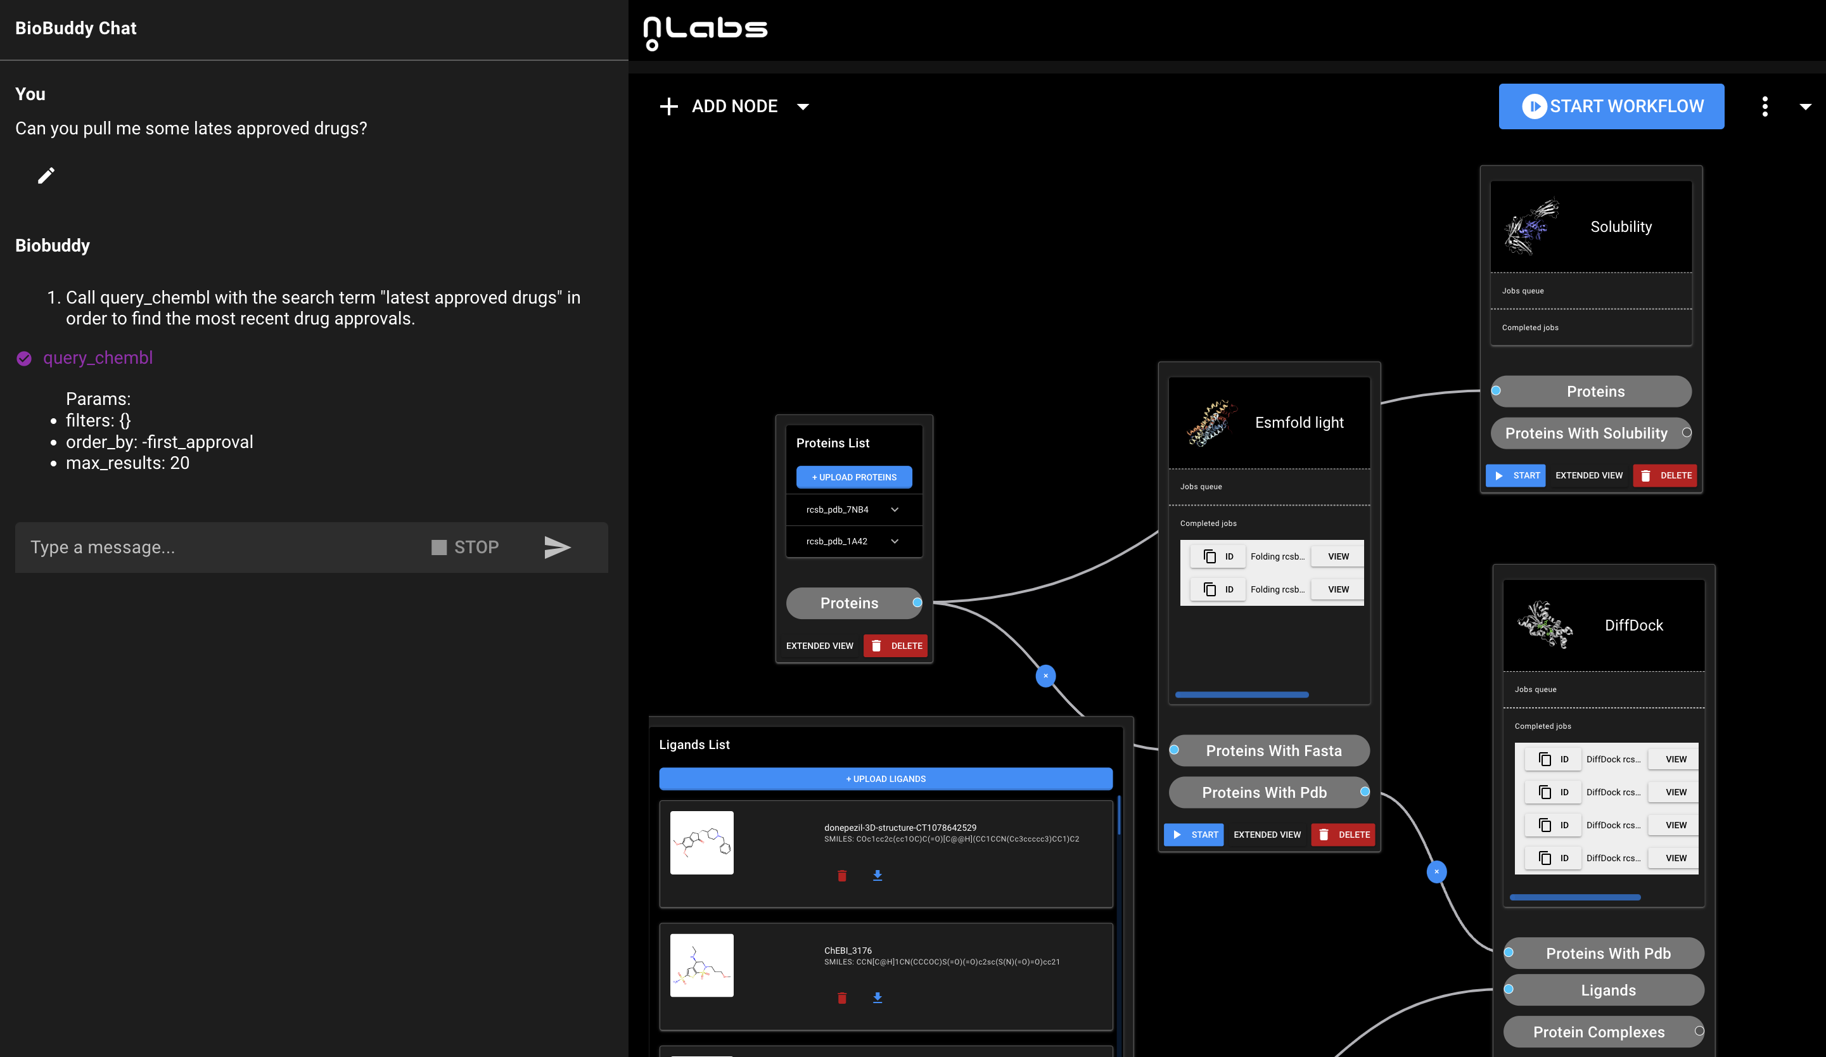Image resolution: width=1826 pixels, height=1057 pixels.
Task: Download the ChEBI_3176 ligand
Action: [877, 998]
